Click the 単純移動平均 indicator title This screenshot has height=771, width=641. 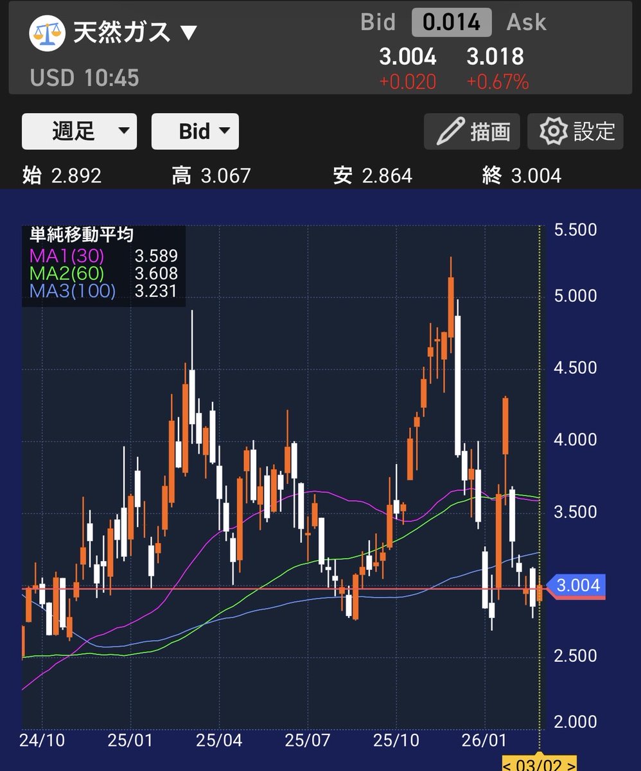coord(82,235)
